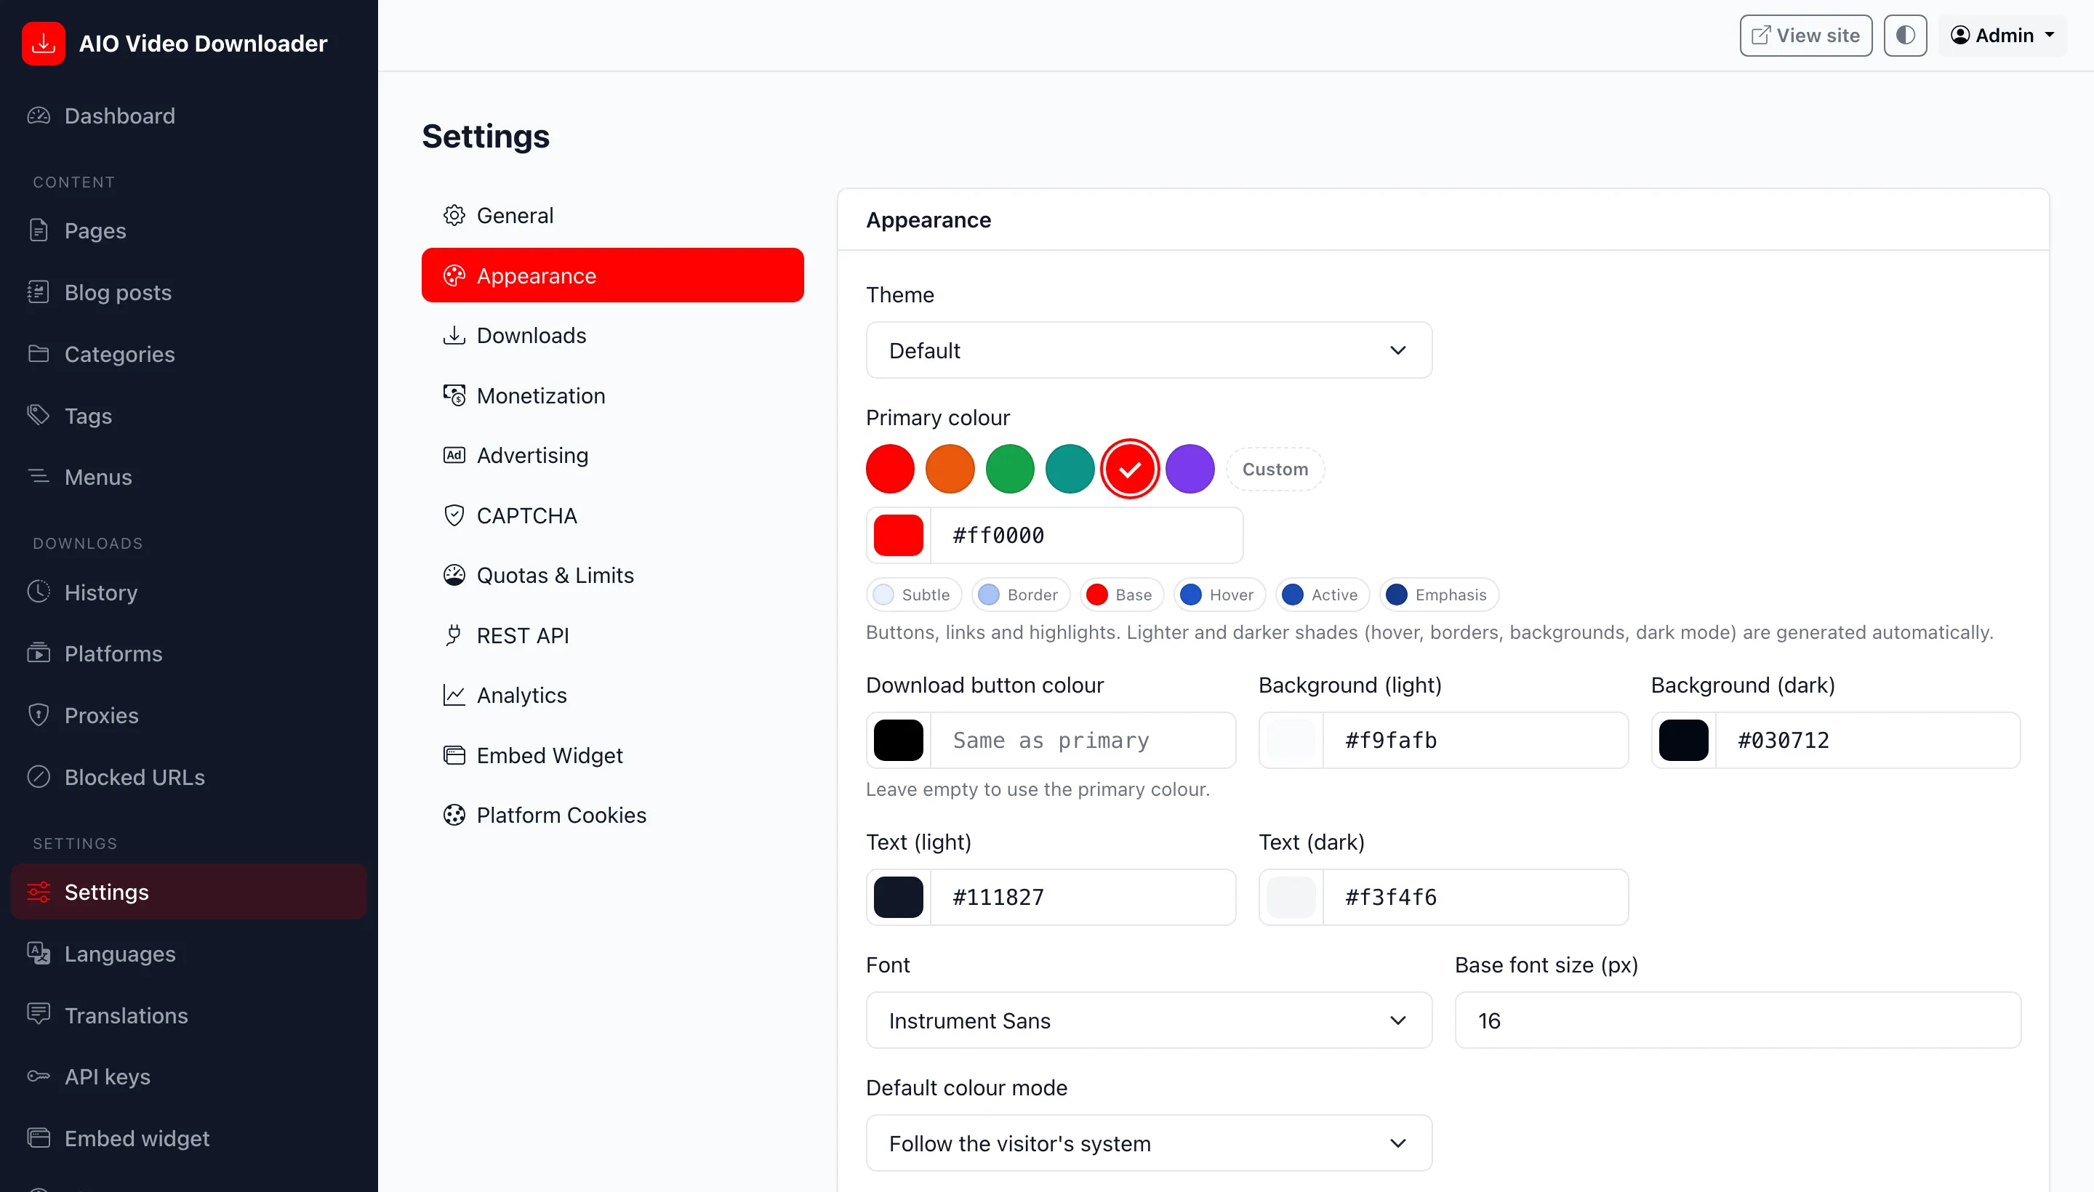2094x1192 pixels.
Task: Click the CAPTCHA shield icon
Action: click(454, 515)
